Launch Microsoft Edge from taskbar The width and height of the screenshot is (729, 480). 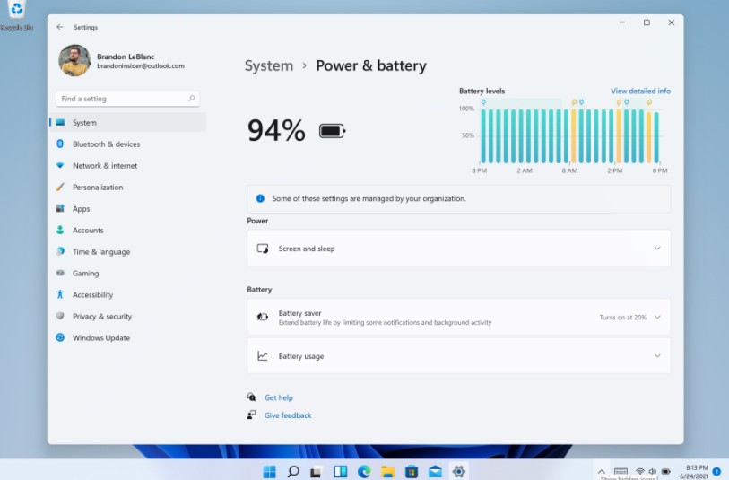pos(364,471)
